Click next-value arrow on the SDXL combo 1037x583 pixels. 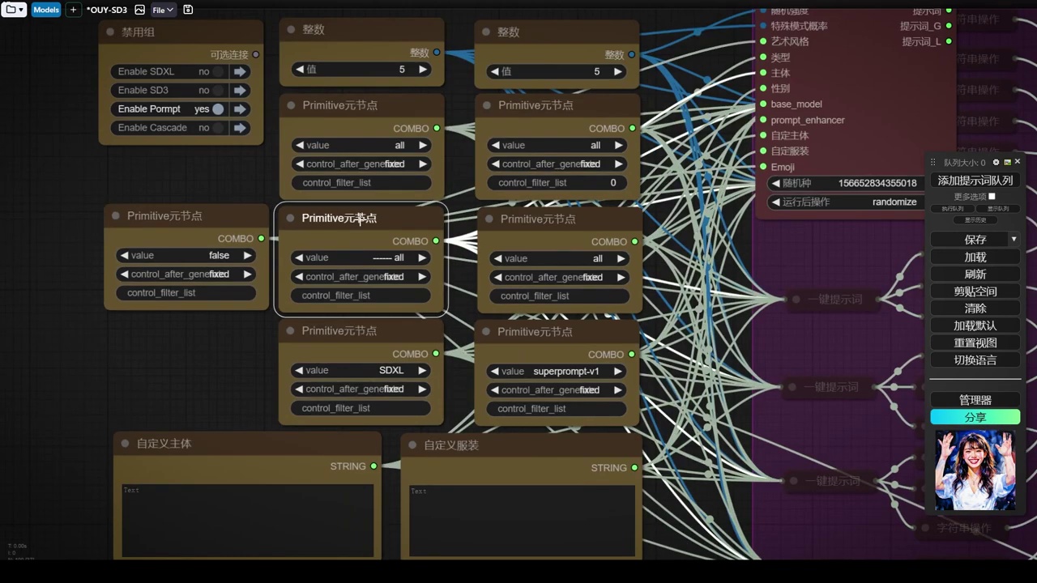pyautogui.click(x=422, y=370)
